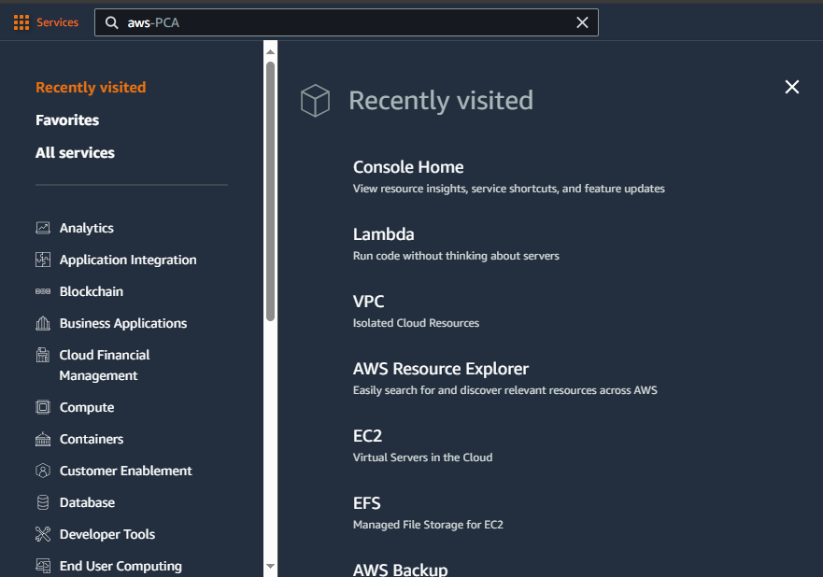Open the End User Computing category
The height and width of the screenshot is (577, 823).
[x=121, y=566]
